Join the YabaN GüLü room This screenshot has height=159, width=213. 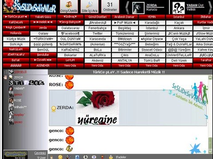click(43, 17)
